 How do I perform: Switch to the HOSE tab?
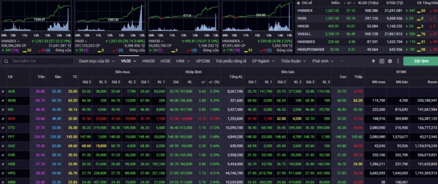[165, 61]
